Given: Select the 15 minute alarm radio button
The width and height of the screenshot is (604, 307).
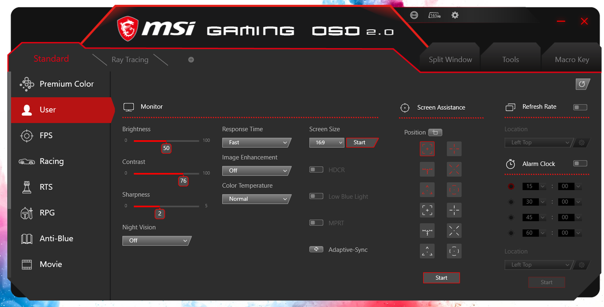Looking at the screenshot, I should tap(511, 186).
